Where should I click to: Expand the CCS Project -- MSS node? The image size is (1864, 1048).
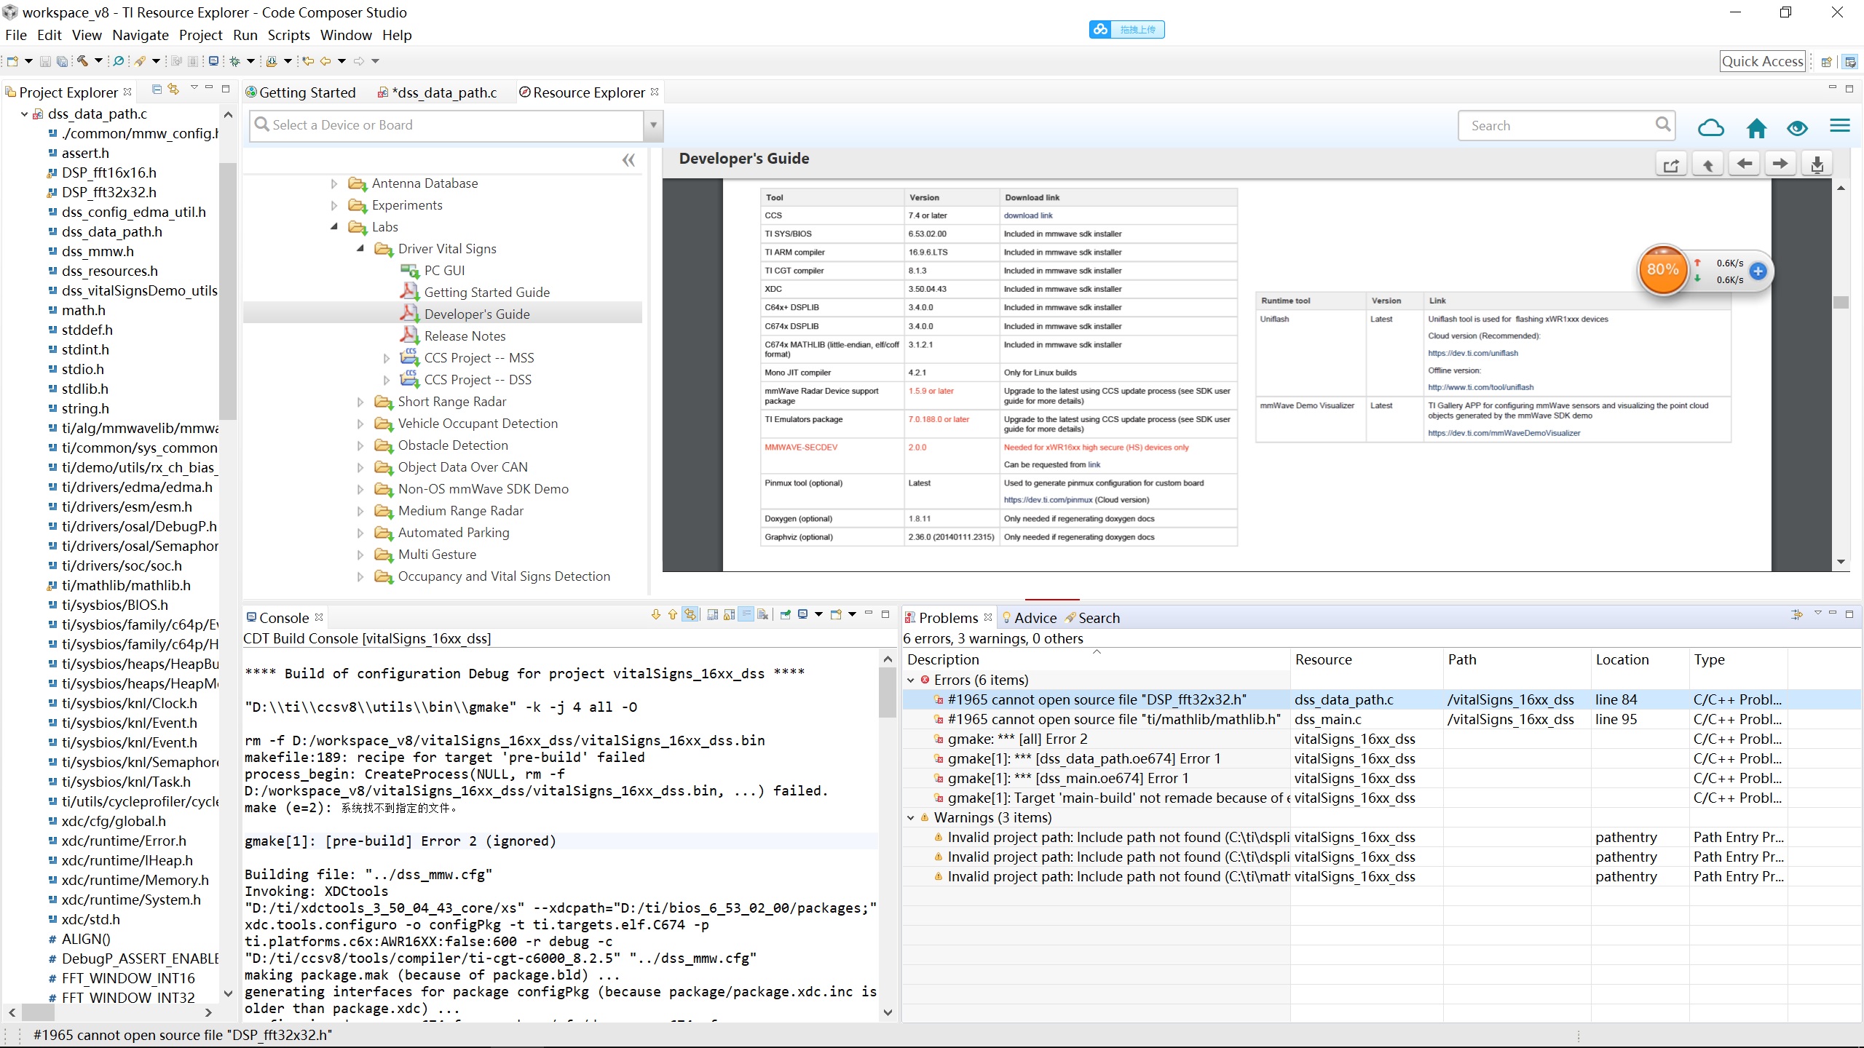(387, 358)
